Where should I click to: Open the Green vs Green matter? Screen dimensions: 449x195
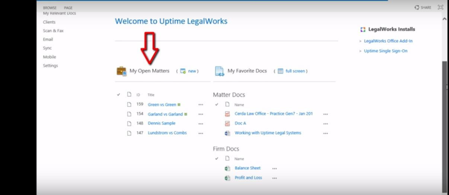click(162, 105)
